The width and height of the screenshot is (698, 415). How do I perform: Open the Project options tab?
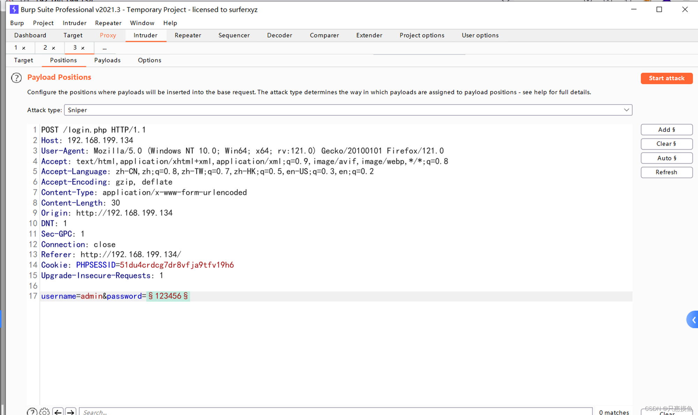point(422,35)
